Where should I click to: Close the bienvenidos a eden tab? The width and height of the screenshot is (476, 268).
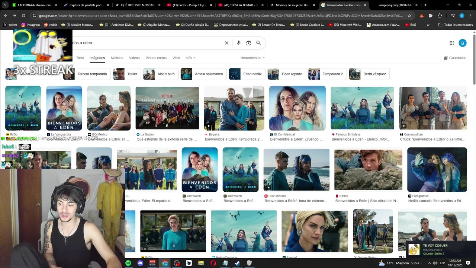tap(365, 5)
